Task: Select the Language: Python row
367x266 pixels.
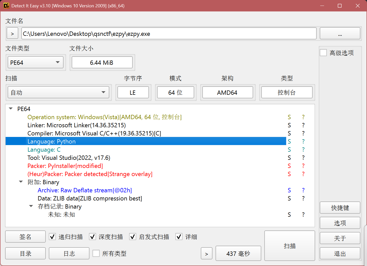Action: click(146, 141)
